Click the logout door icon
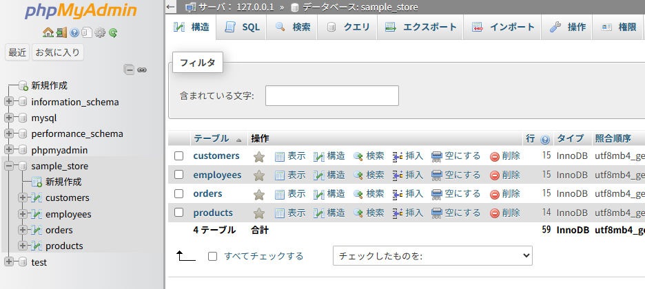 pyautogui.click(x=61, y=32)
